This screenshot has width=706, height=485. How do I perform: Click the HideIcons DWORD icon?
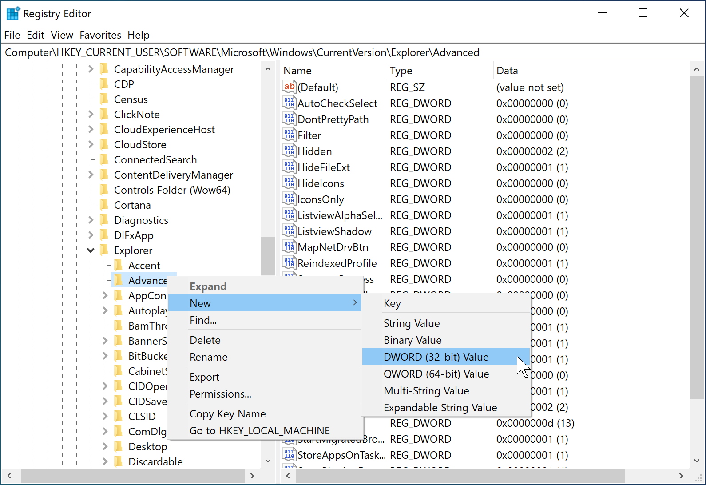tap(289, 183)
